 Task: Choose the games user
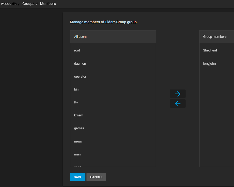click(x=113, y=128)
